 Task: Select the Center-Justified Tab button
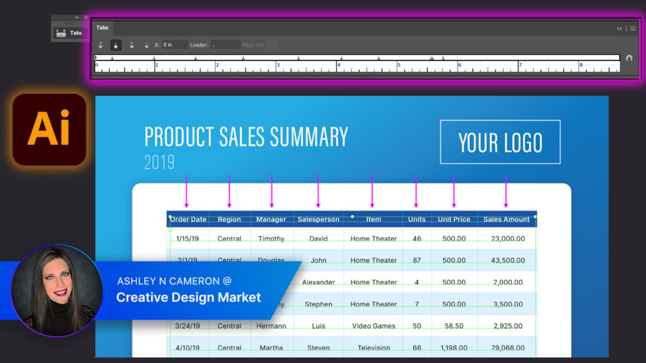(x=116, y=45)
